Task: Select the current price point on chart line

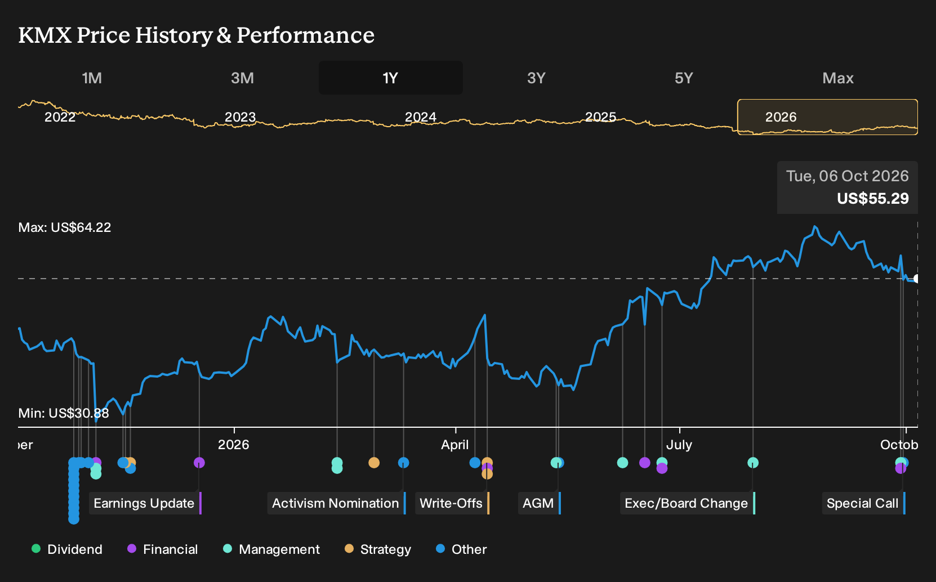Action: [917, 279]
